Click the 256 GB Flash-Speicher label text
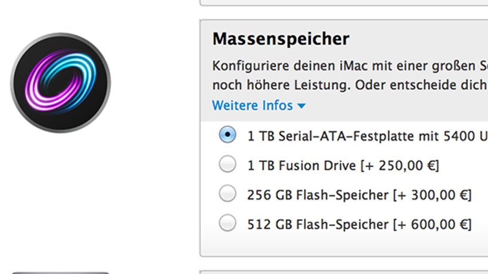This screenshot has height=274, width=488. 317,195
